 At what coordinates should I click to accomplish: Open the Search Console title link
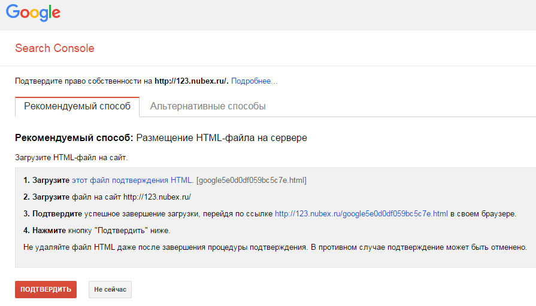click(x=54, y=48)
